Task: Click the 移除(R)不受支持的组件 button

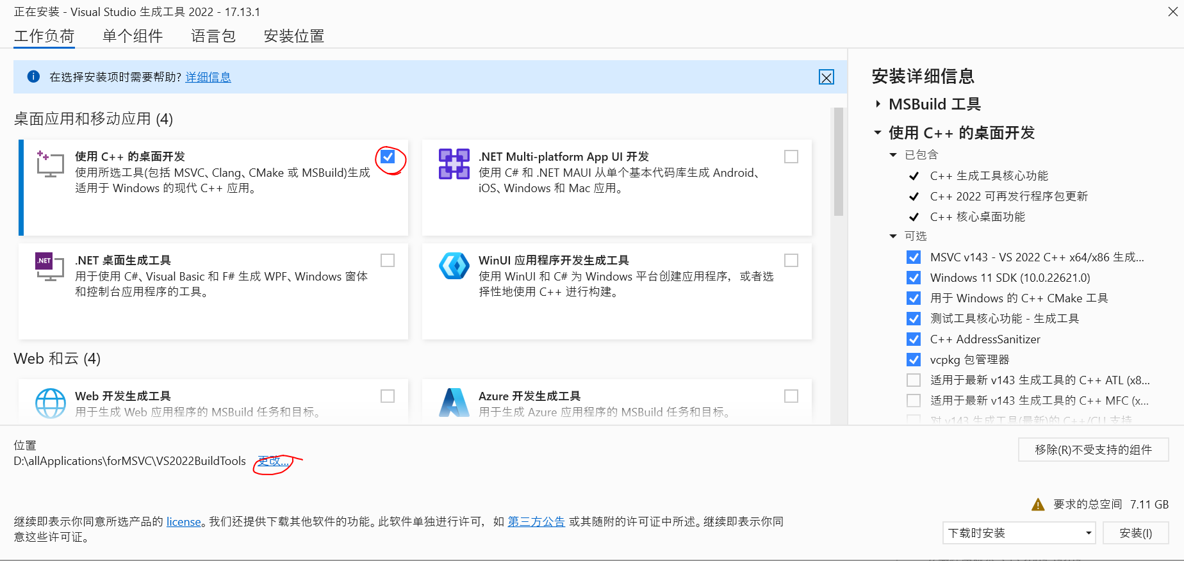Action: point(1094,450)
